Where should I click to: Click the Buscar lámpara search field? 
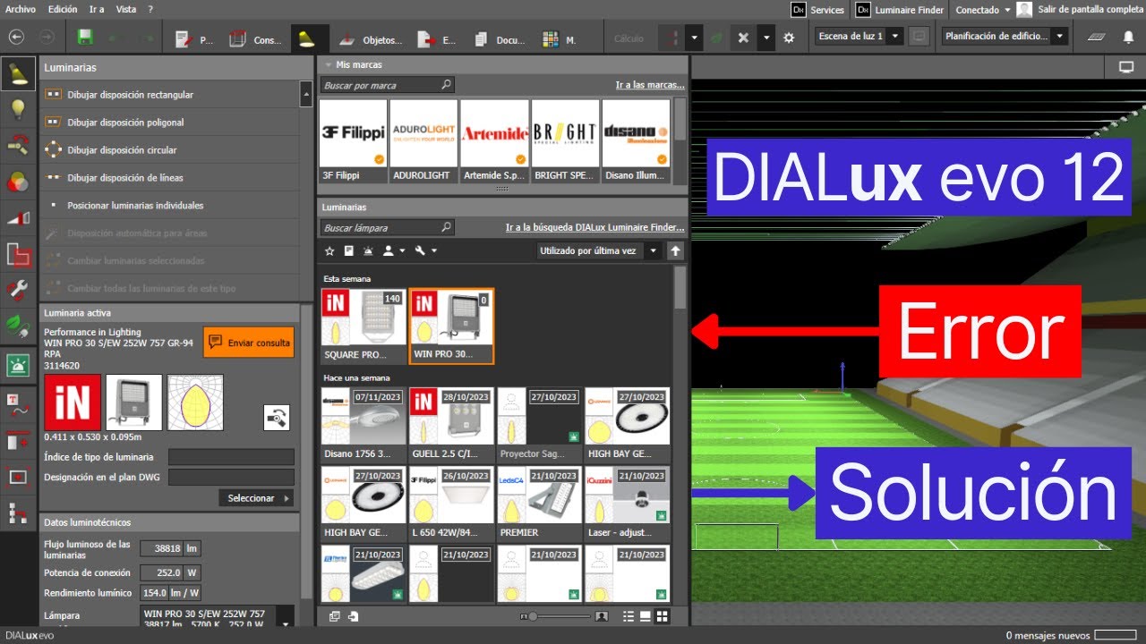pyautogui.click(x=388, y=228)
